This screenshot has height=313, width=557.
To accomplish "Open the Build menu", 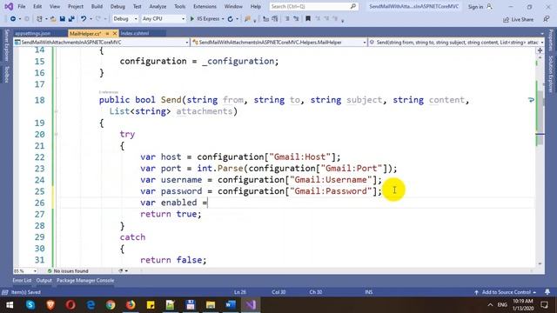I will point(97,6).
